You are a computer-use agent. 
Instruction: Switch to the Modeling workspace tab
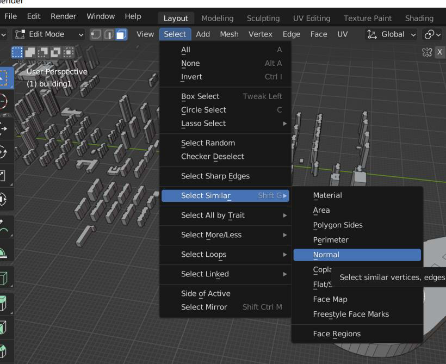218,18
